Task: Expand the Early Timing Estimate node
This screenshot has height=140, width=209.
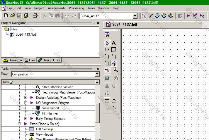Action: pos(26,119)
